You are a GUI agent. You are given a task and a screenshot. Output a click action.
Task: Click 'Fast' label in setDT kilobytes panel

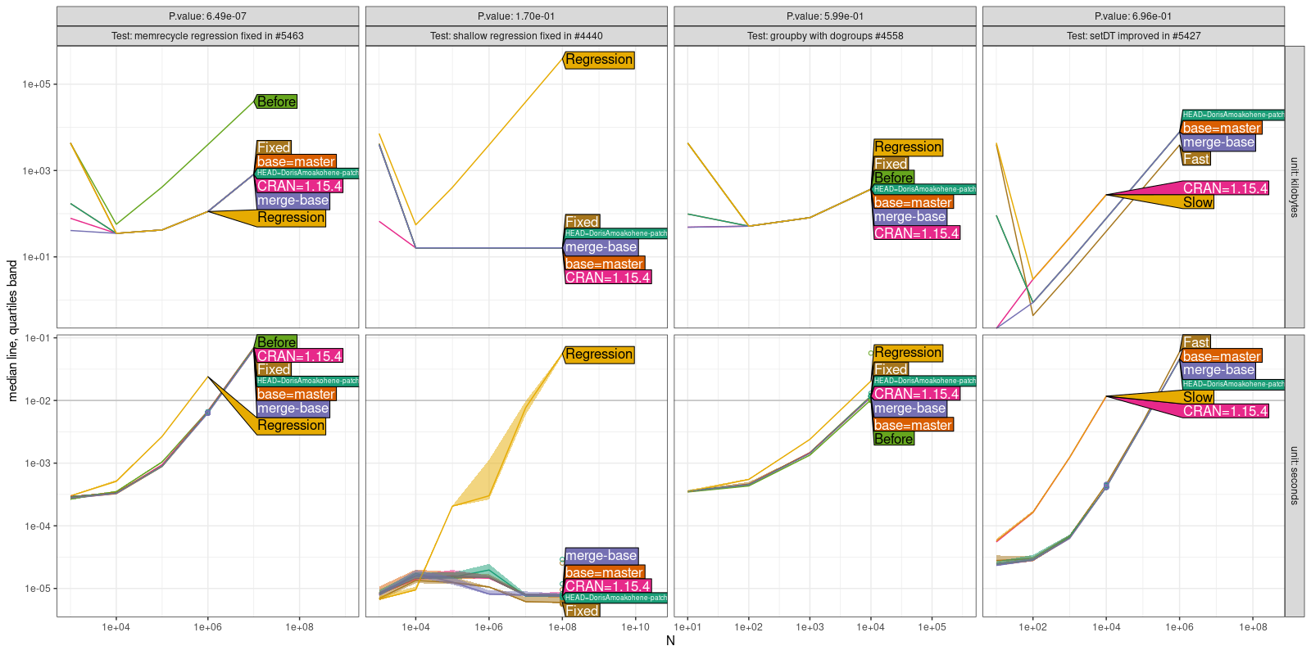pos(1196,159)
